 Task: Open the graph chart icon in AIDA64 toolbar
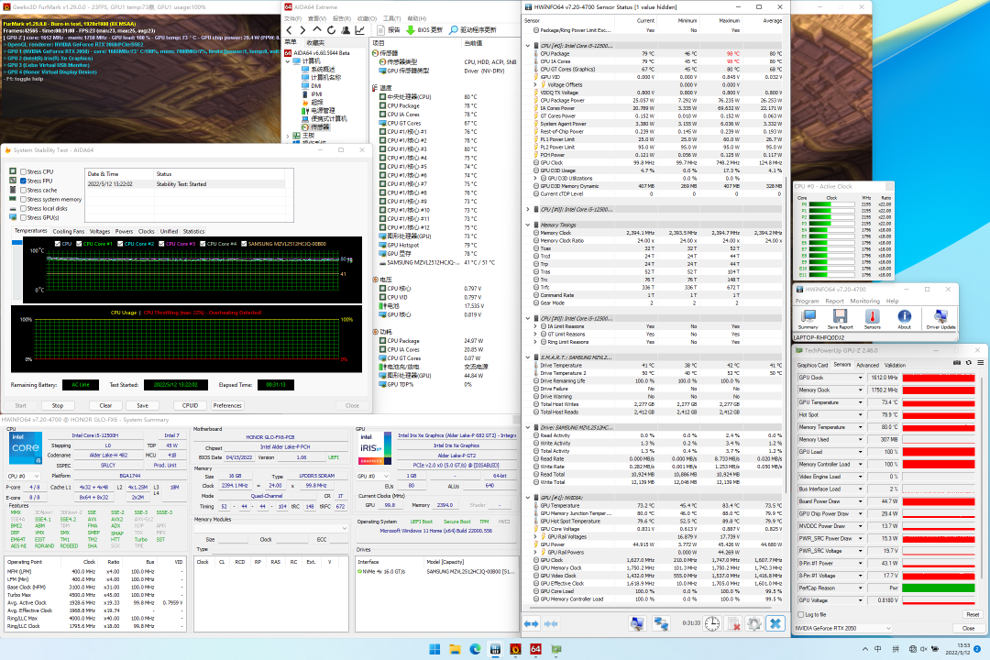click(360, 29)
